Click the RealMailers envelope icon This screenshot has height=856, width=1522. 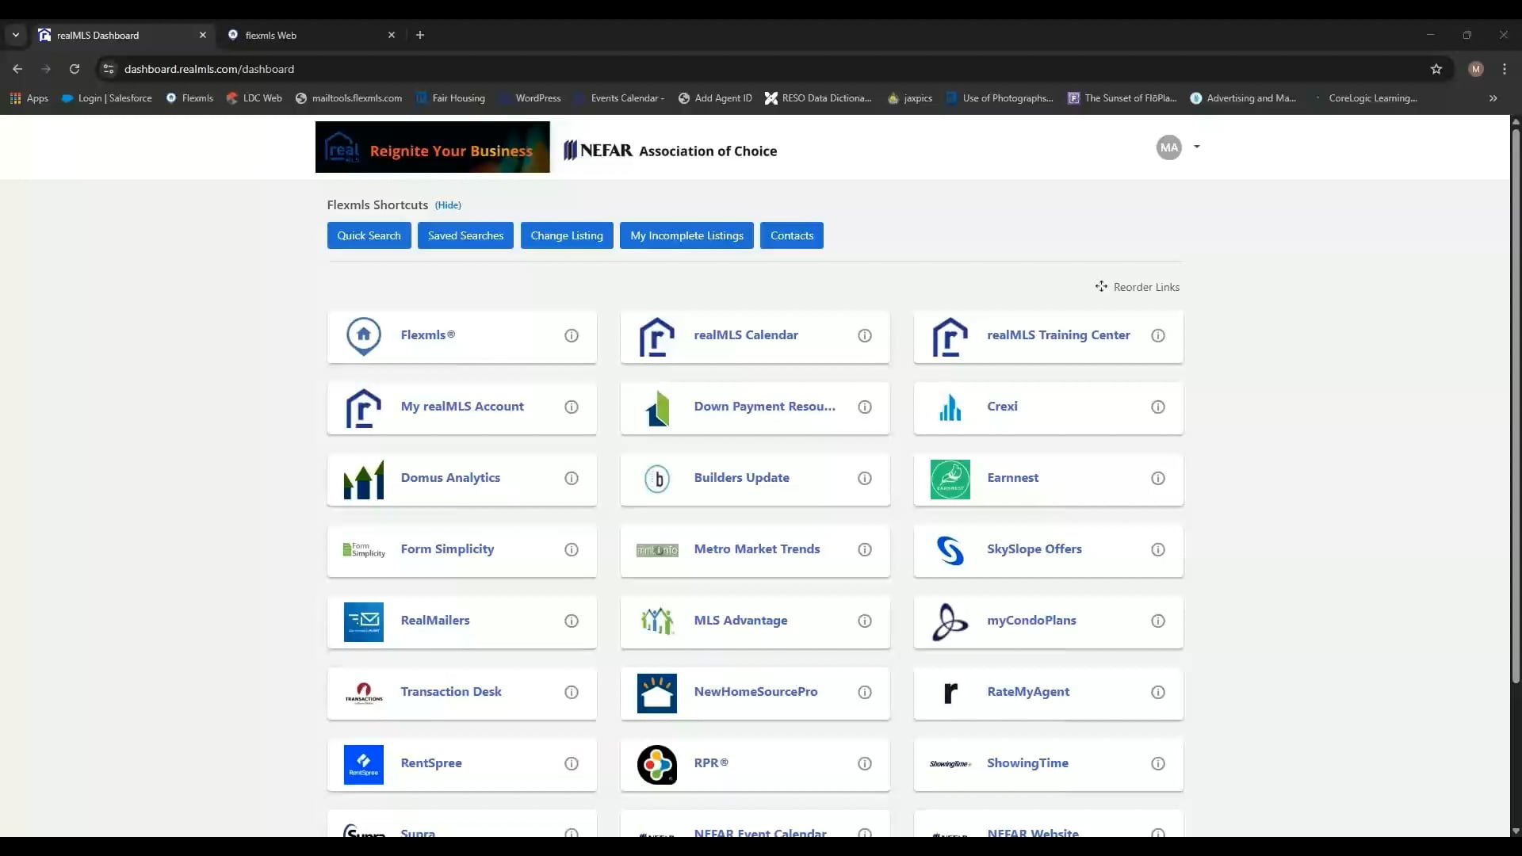pos(363,621)
